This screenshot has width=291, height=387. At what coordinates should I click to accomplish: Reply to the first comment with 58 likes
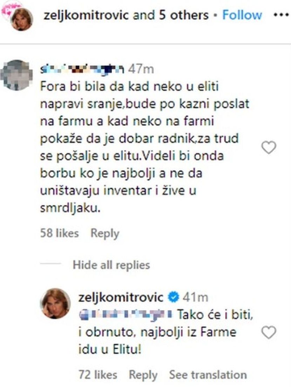[x=105, y=233]
